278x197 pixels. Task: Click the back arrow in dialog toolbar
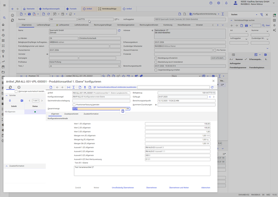[x=57, y=87]
